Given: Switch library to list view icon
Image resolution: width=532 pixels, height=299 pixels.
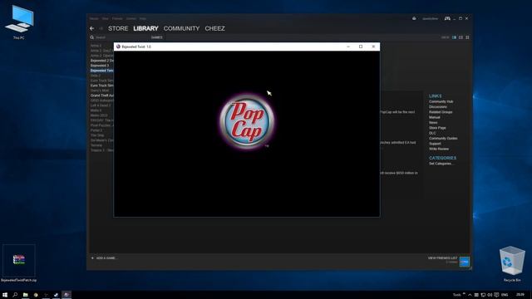Looking at the screenshot, I should coord(461,37).
